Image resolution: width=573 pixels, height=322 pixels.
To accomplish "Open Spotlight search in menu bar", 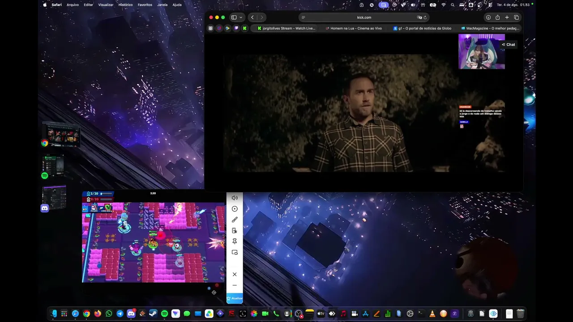I will [x=453, y=4].
